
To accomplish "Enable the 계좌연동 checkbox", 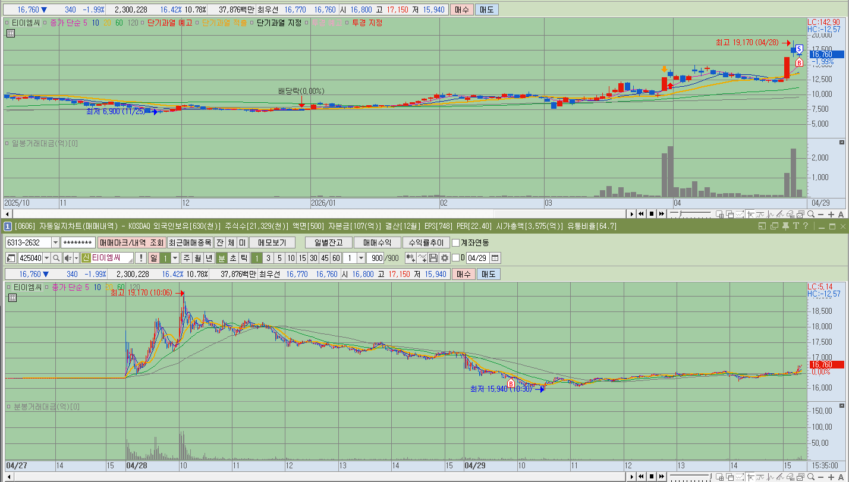I will 455,242.
